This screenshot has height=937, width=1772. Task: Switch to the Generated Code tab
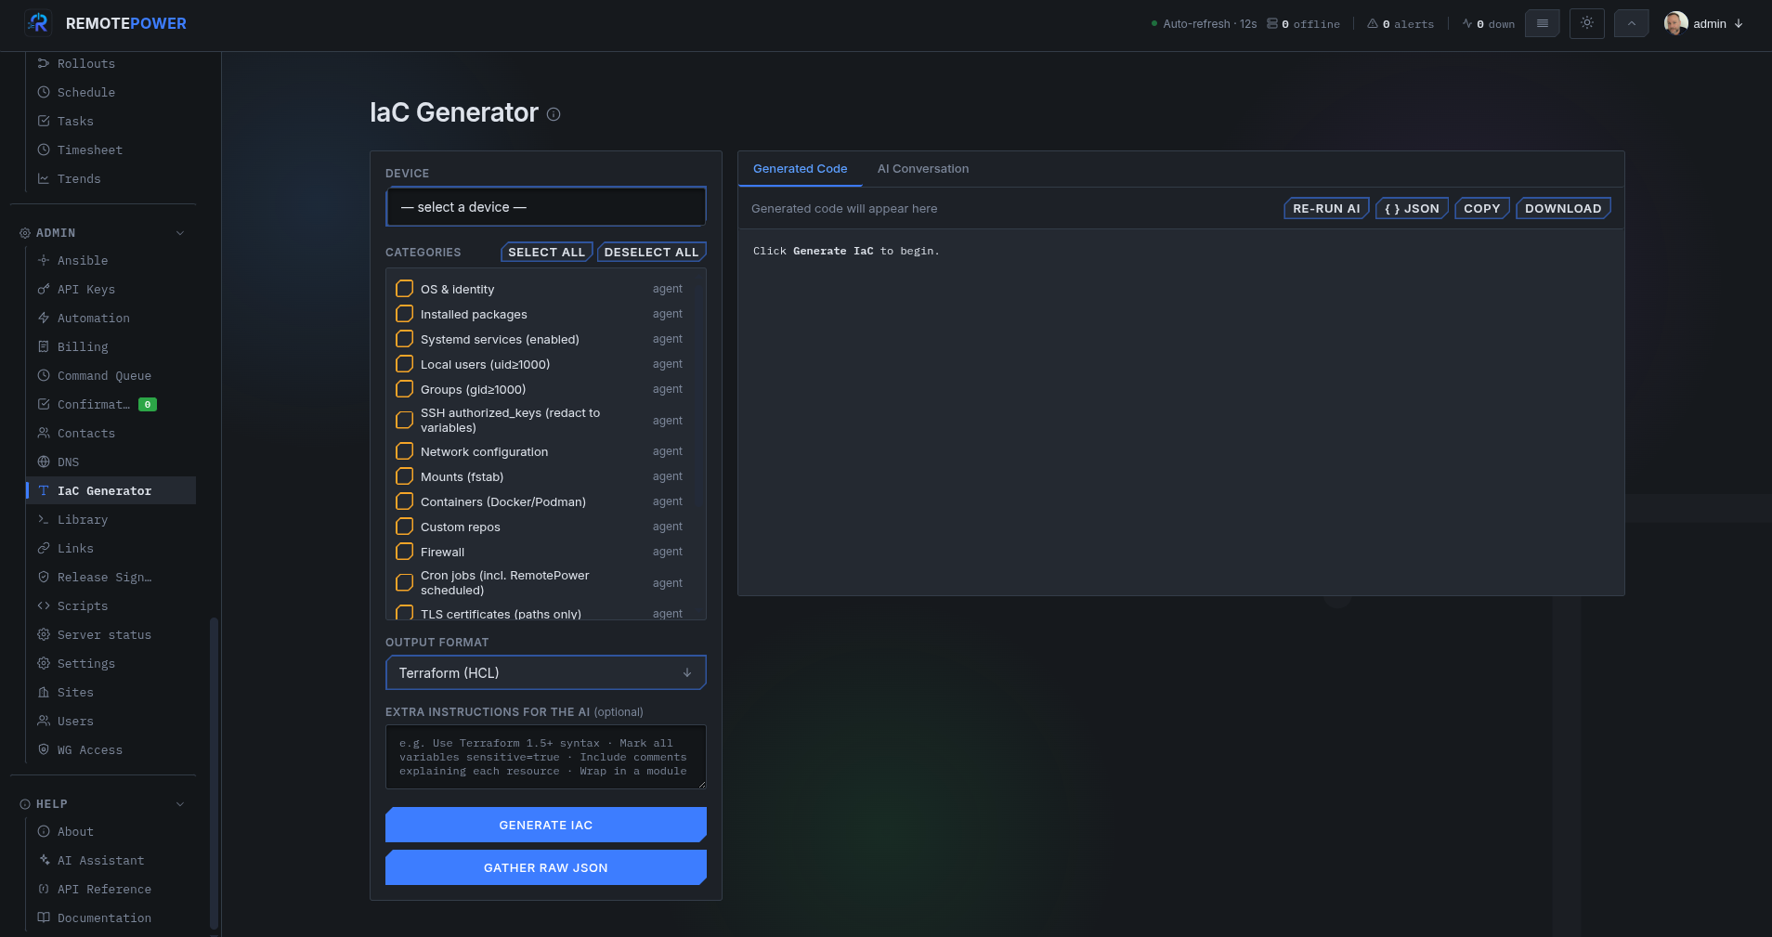click(801, 169)
